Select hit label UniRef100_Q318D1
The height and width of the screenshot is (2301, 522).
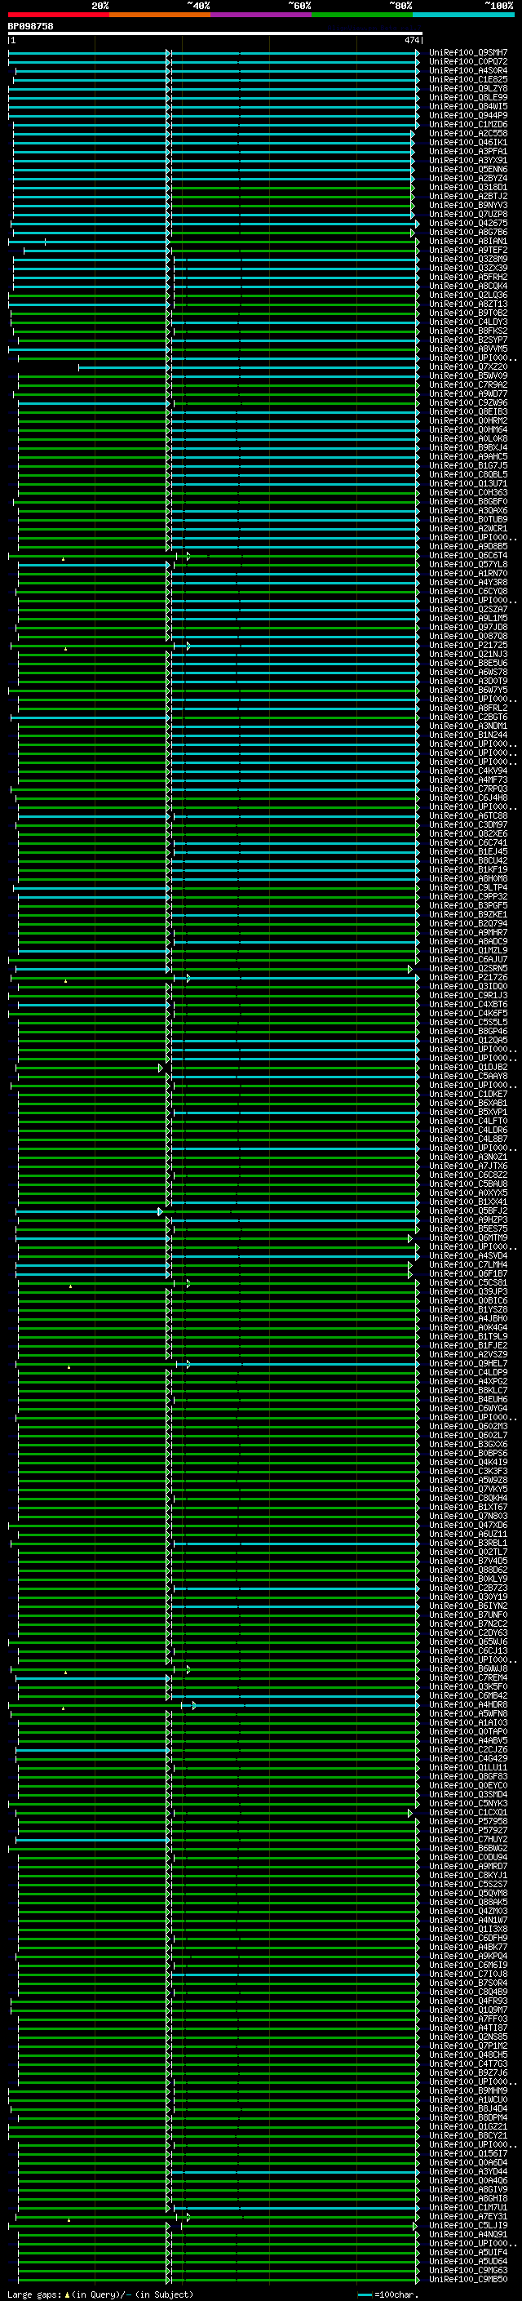pyautogui.click(x=468, y=187)
